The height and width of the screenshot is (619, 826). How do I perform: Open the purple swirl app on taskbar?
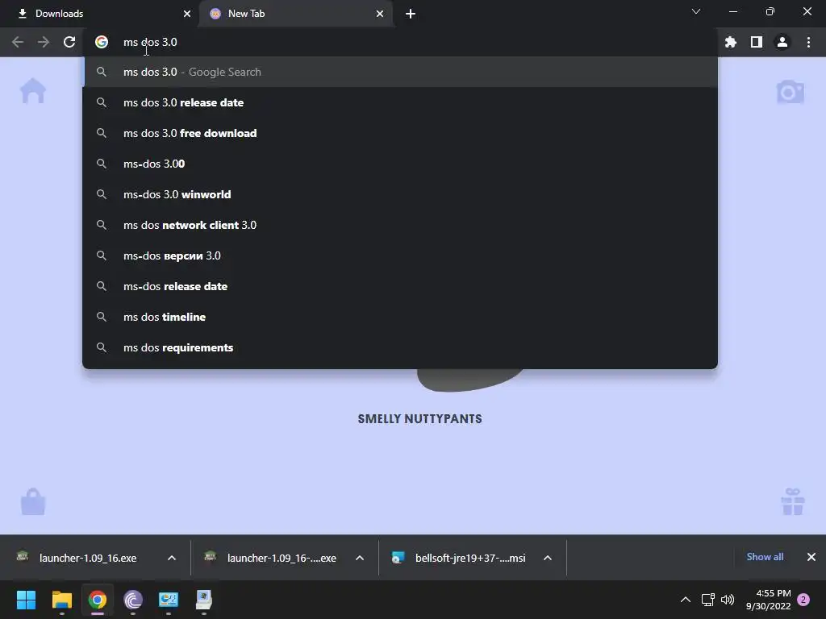point(133,600)
